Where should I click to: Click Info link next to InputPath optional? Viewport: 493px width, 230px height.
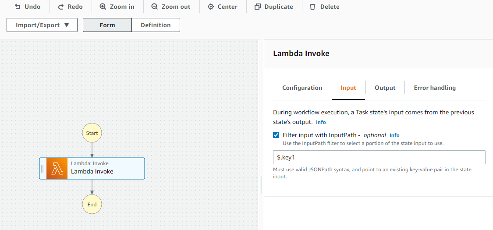(394, 135)
